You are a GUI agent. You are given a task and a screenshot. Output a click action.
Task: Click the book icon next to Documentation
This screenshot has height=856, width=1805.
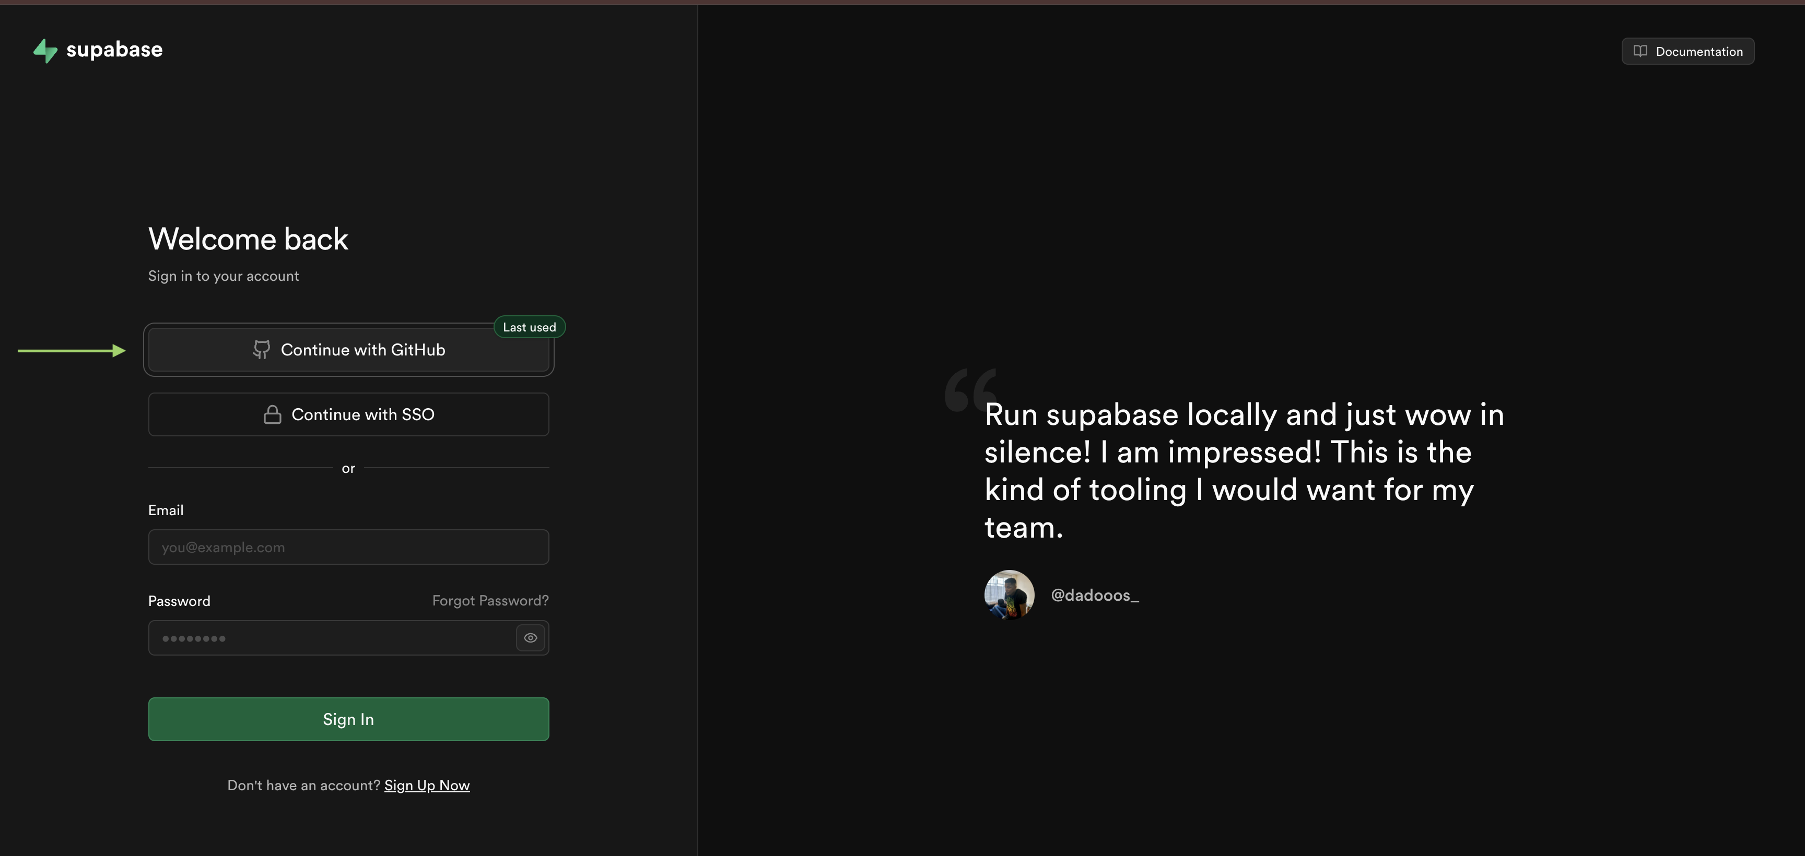[x=1639, y=51]
